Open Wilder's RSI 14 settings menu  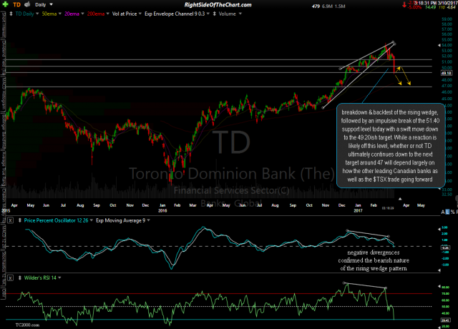43,278
